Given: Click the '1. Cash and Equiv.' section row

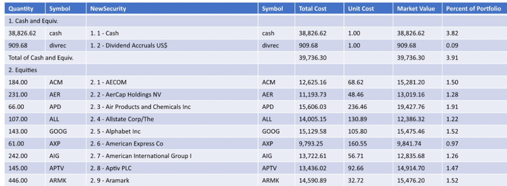Looking at the screenshot, I should pyautogui.click(x=255, y=21).
